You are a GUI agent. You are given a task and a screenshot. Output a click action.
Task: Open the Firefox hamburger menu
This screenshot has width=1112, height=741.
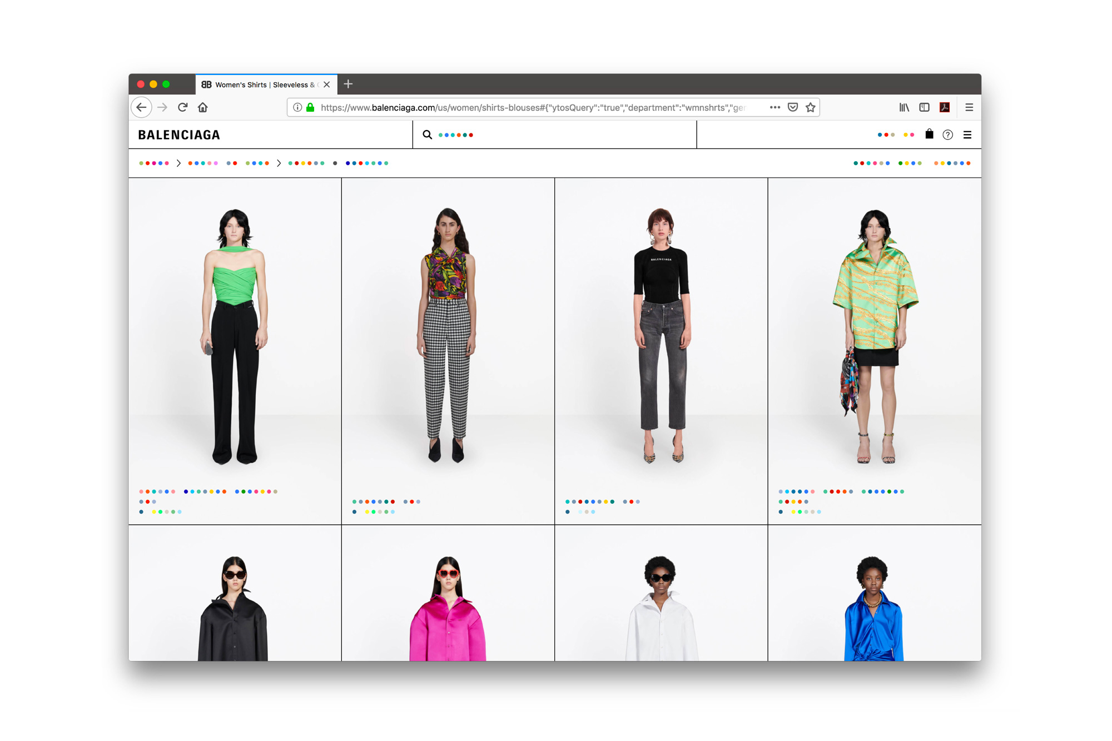pos(969,107)
